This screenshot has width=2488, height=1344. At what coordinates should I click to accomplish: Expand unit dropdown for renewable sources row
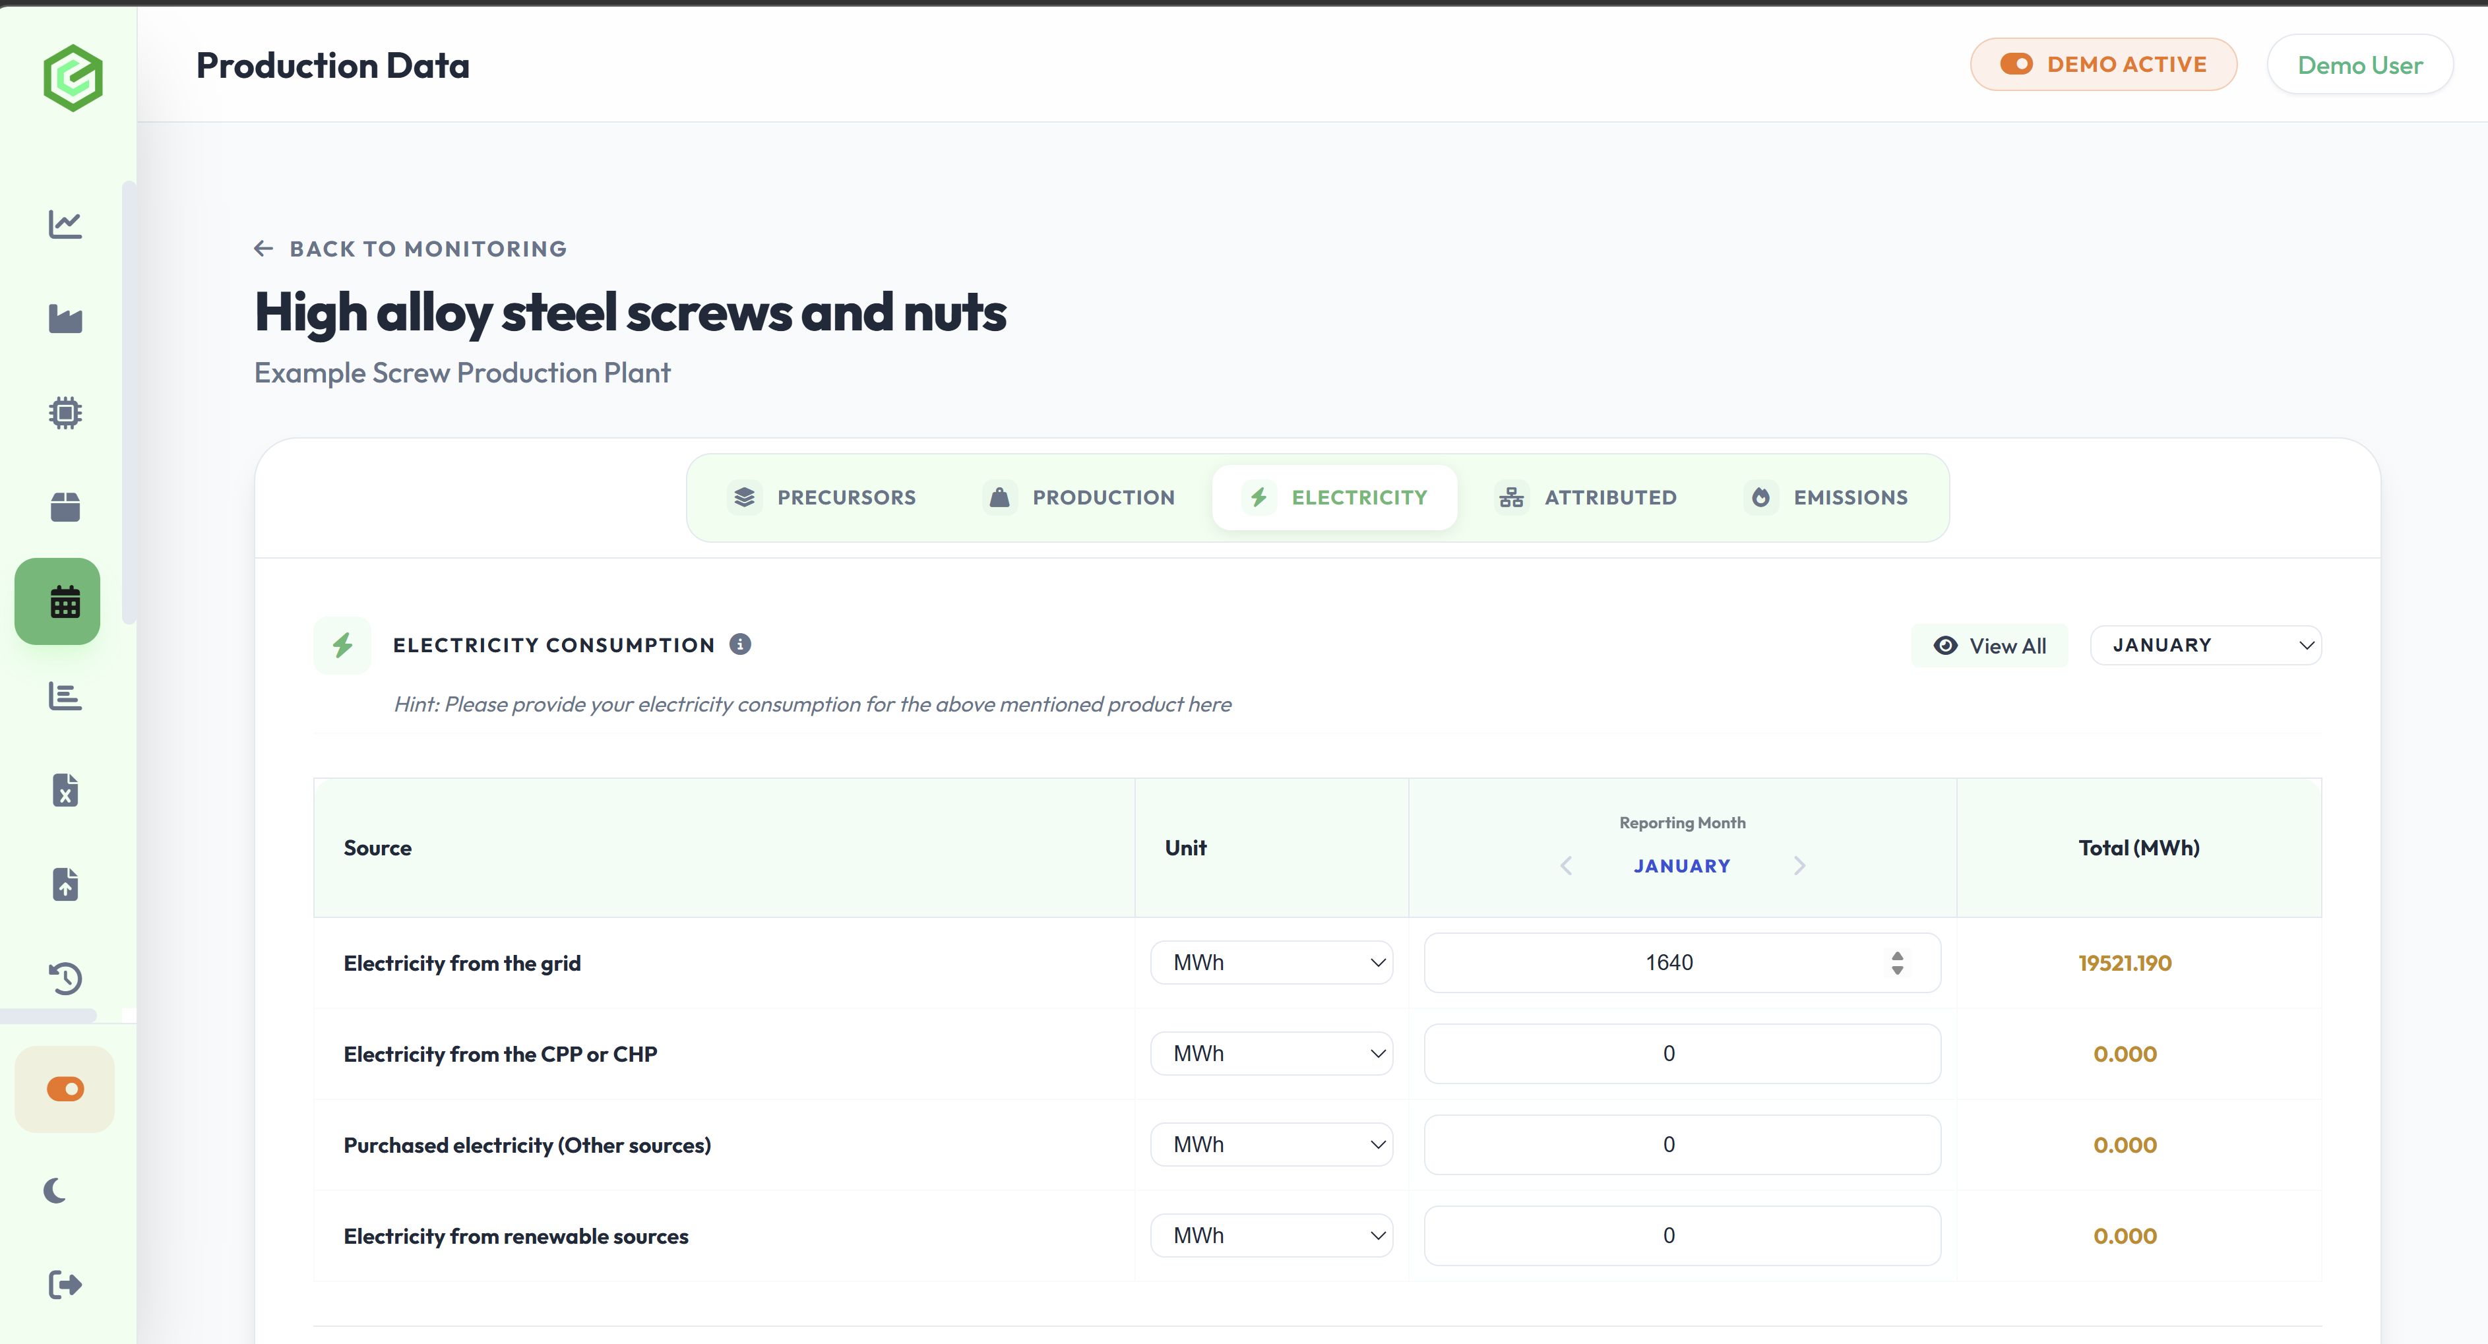pyautogui.click(x=1271, y=1236)
